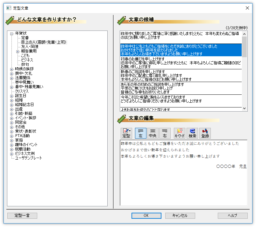Expand the 誕生日 category

[11, 96]
